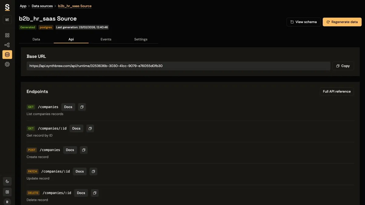Click the Synthbrew S logo

click(7, 7)
